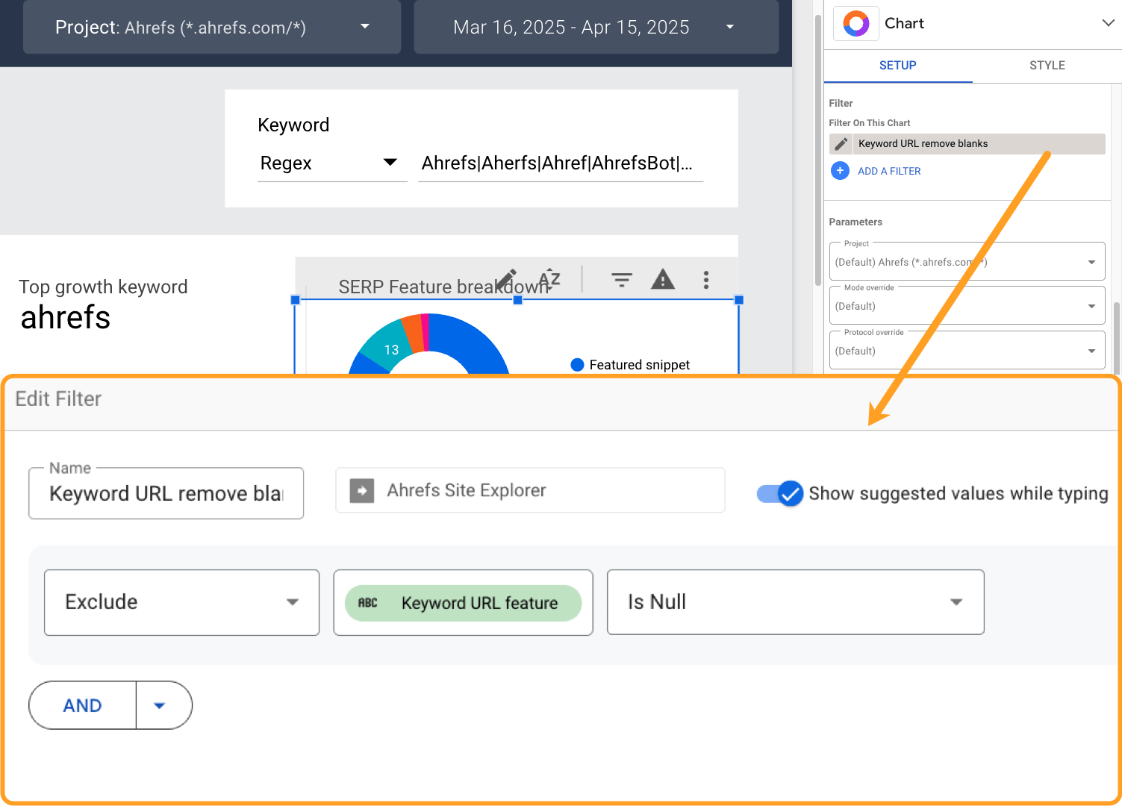Expand the Mode override parameter dropdown
1122x806 pixels.
[x=1091, y=305]
